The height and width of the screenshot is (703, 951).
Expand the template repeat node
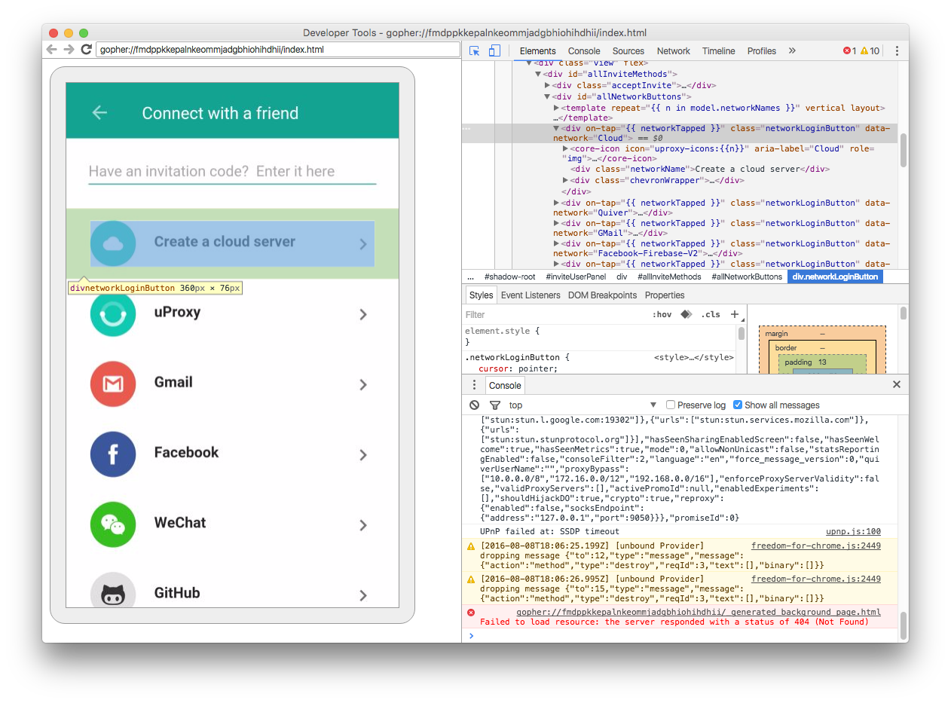point(556,108)
